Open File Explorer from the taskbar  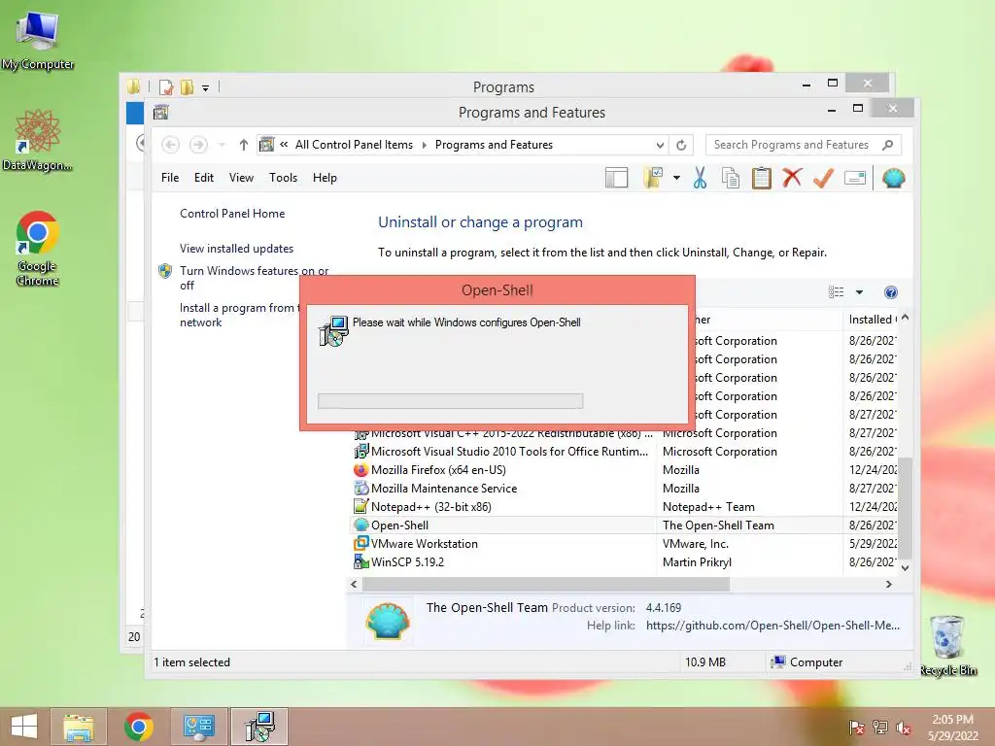pyautogui.click(x=79, y=727)
